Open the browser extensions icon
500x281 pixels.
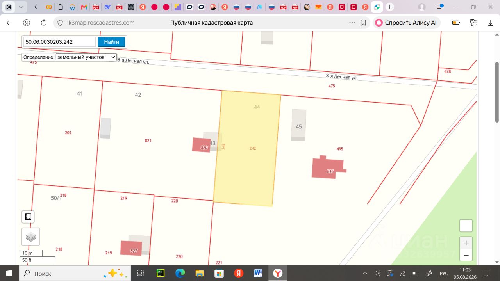[474, 23]
